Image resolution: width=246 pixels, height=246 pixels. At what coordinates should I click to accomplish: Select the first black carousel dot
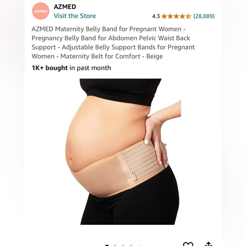[107, 245]
